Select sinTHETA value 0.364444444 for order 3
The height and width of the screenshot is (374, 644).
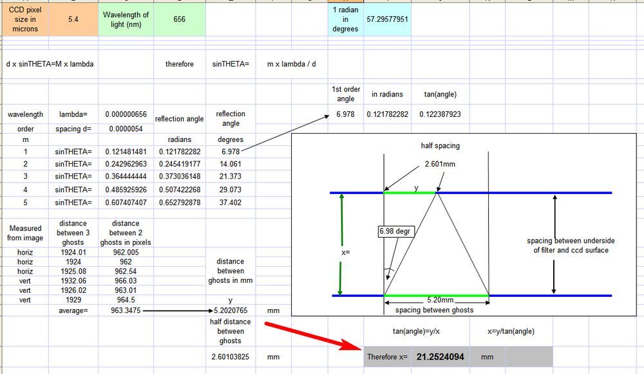point(126,177)
